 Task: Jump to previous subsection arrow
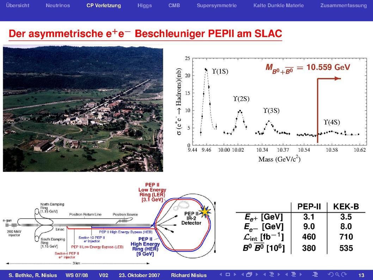tap(264, 274)
